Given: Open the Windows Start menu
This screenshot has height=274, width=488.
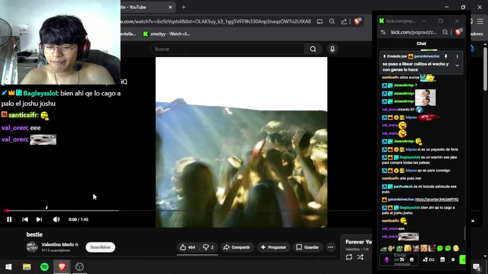Looking at the screenshot, I should click(8, 267).
